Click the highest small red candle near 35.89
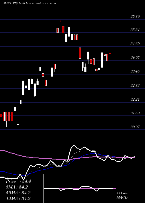 coord(60,21)
